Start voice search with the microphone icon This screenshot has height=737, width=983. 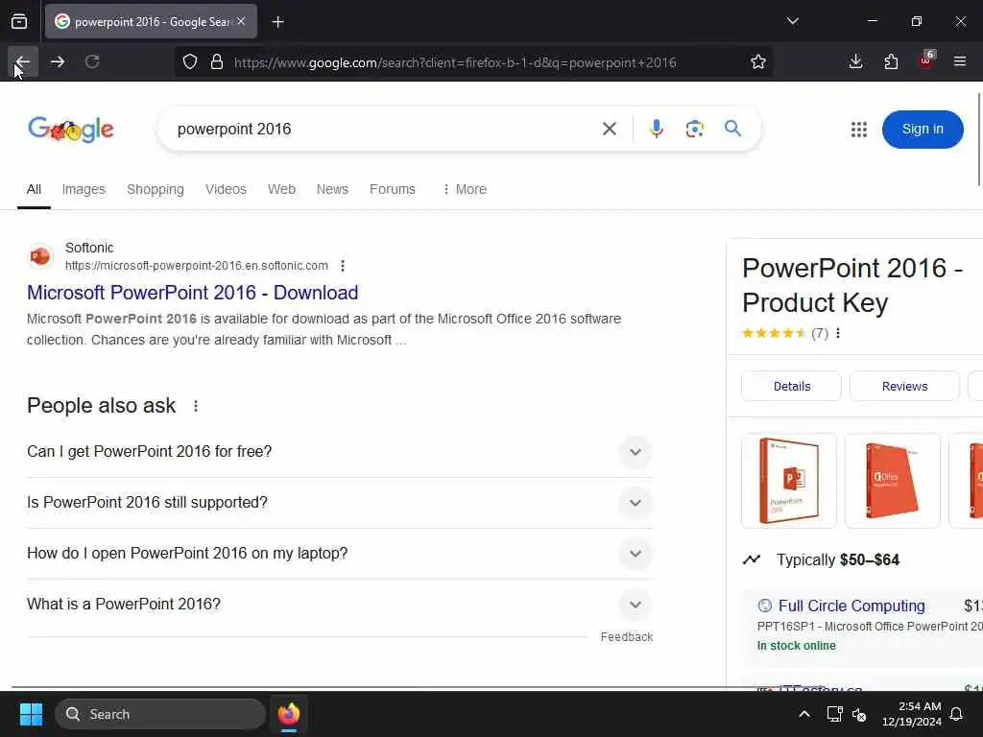coord(656,130)
